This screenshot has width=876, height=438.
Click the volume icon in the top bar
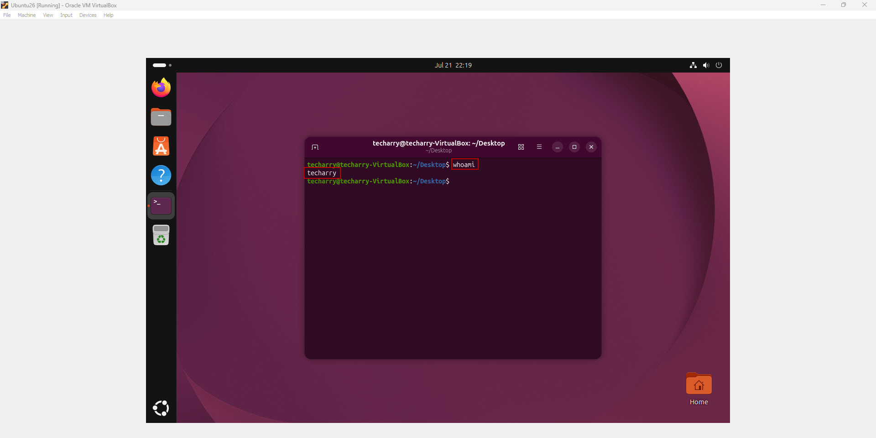point(706,65)
